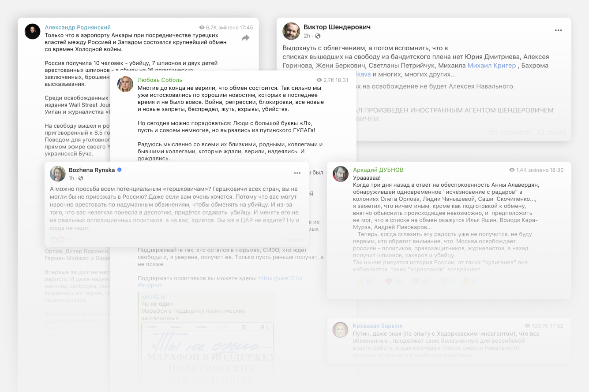Image resolution: width=589 pixels, height=392 pixels.
Task: Click the verified badge next to Bozhena Rynska
Action: coord(120,170)
